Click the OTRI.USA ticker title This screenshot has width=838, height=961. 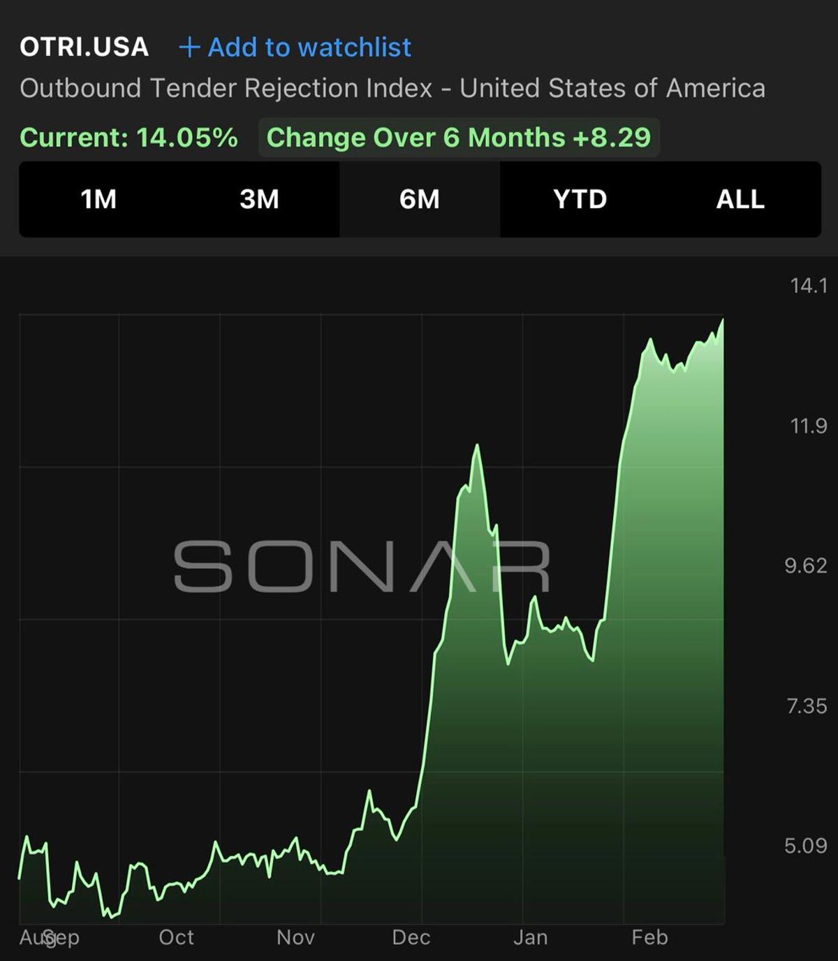84,47
